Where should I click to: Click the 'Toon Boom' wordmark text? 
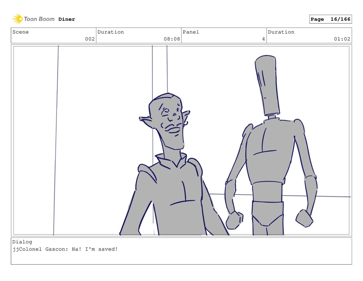pos(39,19)
